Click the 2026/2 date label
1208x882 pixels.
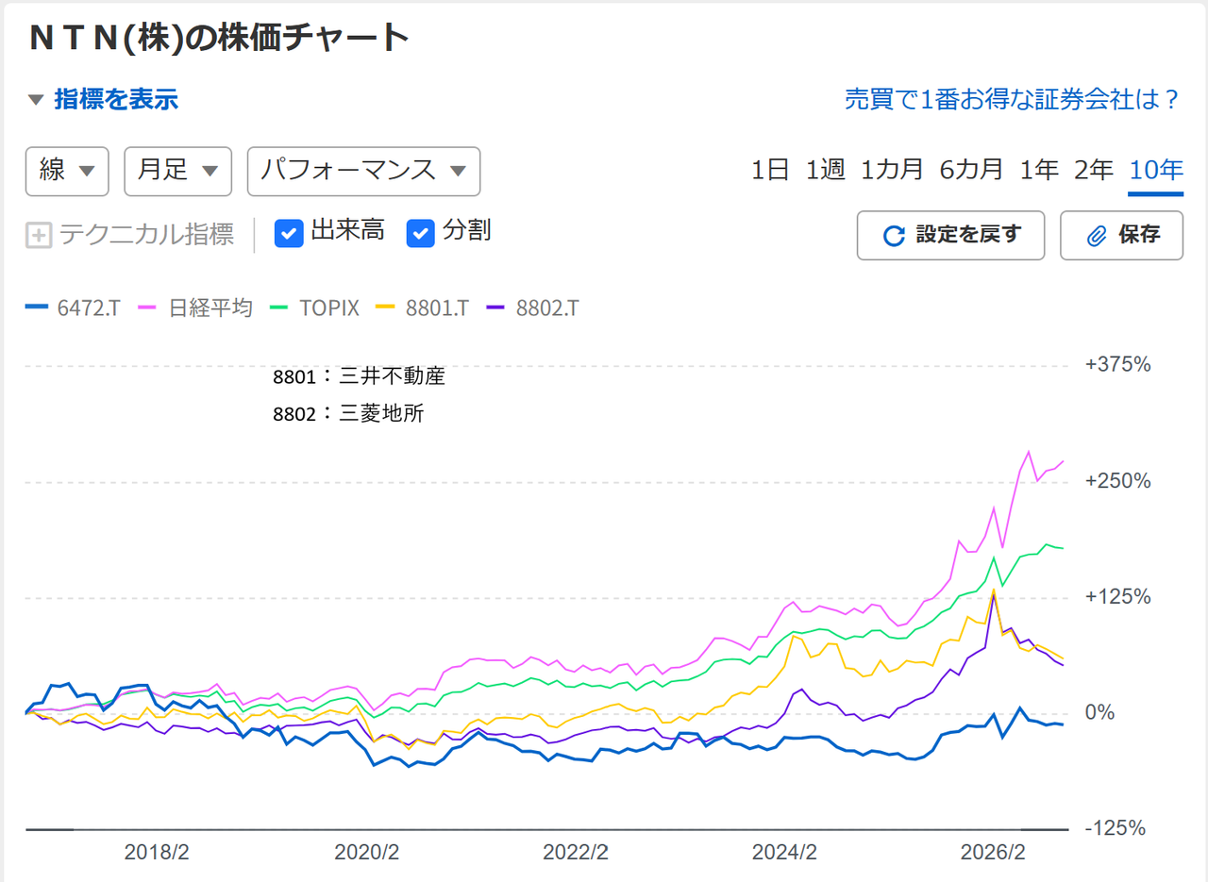(993, 853)
